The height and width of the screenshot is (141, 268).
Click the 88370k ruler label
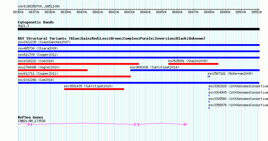(34, 12)
